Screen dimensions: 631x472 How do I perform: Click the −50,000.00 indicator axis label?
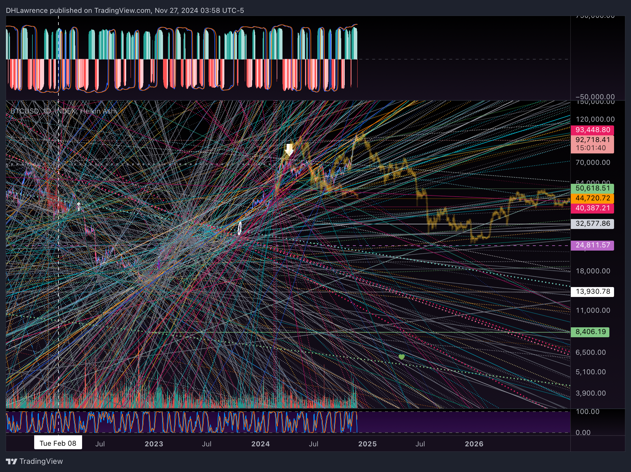[595, 97]
